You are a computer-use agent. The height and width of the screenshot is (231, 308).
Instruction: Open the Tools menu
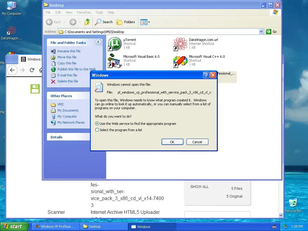[99, 12]
